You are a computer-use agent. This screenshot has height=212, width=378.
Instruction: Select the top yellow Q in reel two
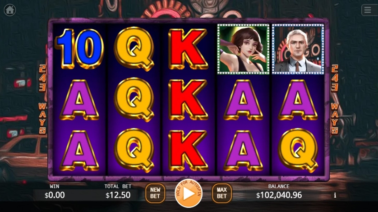click(x=134, y=49)
